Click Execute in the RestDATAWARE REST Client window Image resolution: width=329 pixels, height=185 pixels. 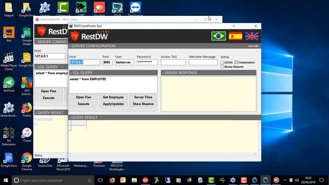tap(48, 98)
